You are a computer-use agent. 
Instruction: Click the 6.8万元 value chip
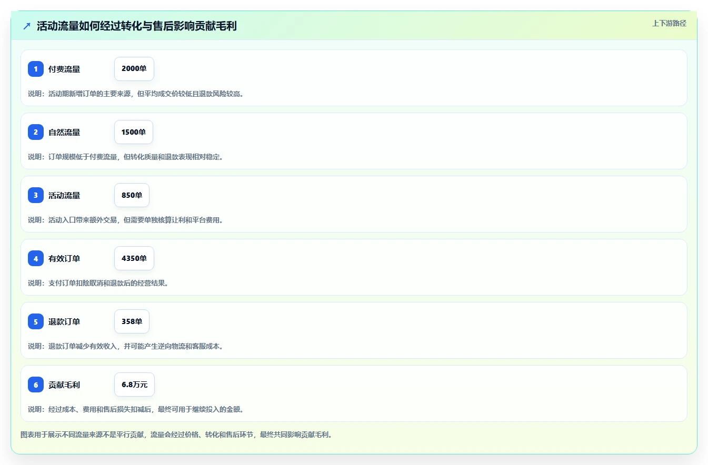click(x=134, y=385)
